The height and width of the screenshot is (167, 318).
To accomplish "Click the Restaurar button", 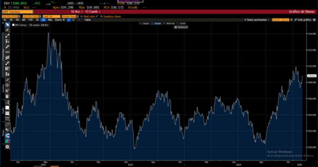I will 182,27.
